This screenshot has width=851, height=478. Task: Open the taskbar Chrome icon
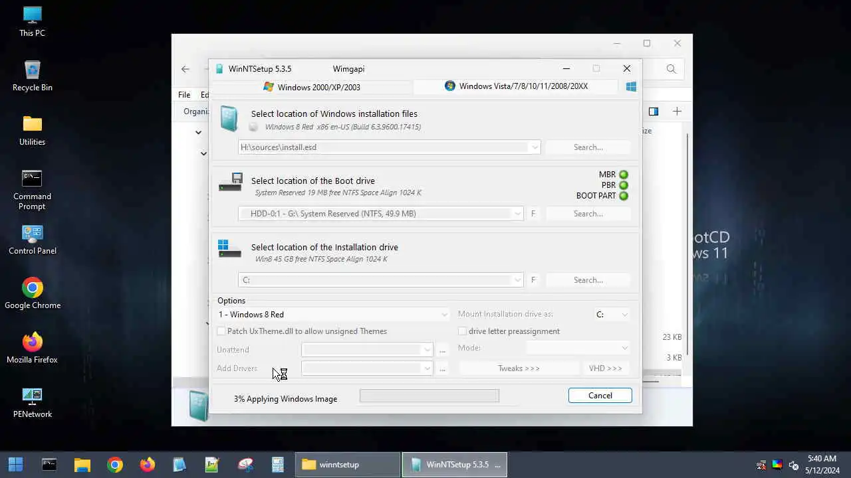(x=115, y=465)
